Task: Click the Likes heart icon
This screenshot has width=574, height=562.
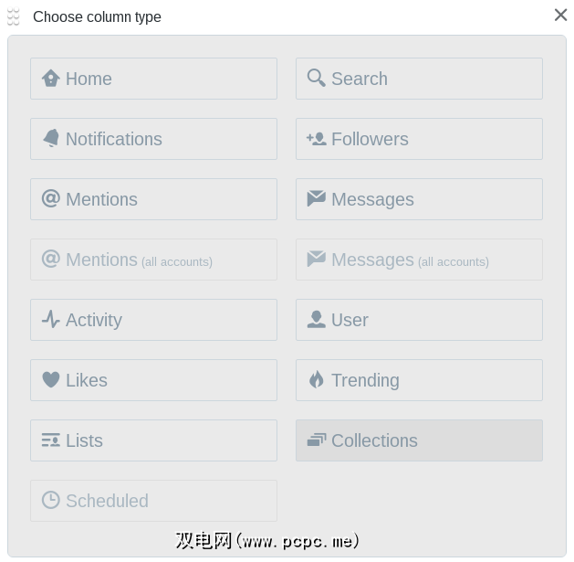Action: pos(51,380)
